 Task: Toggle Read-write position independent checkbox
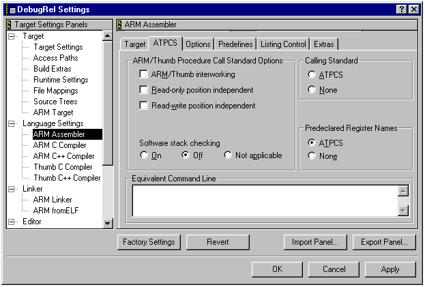pos(143,106)
